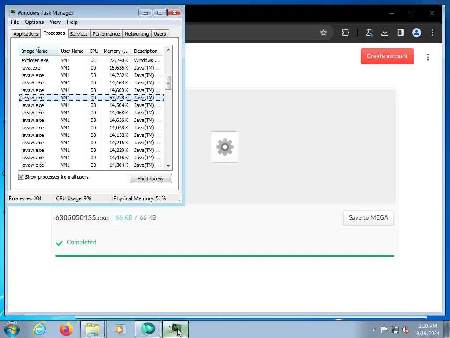Click the Task Manager title bar icon

(12, 12)
